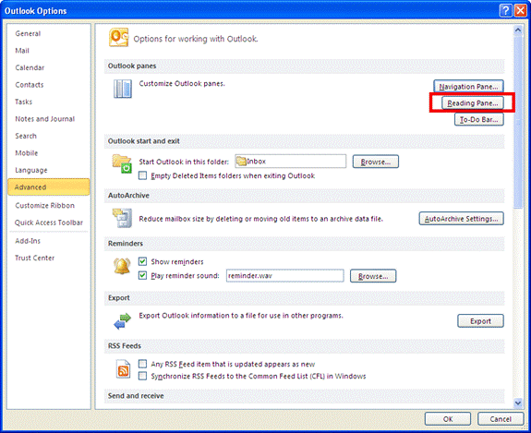
Task: Click the scroll down arrow of options list
Action: [x=518, y=403]
